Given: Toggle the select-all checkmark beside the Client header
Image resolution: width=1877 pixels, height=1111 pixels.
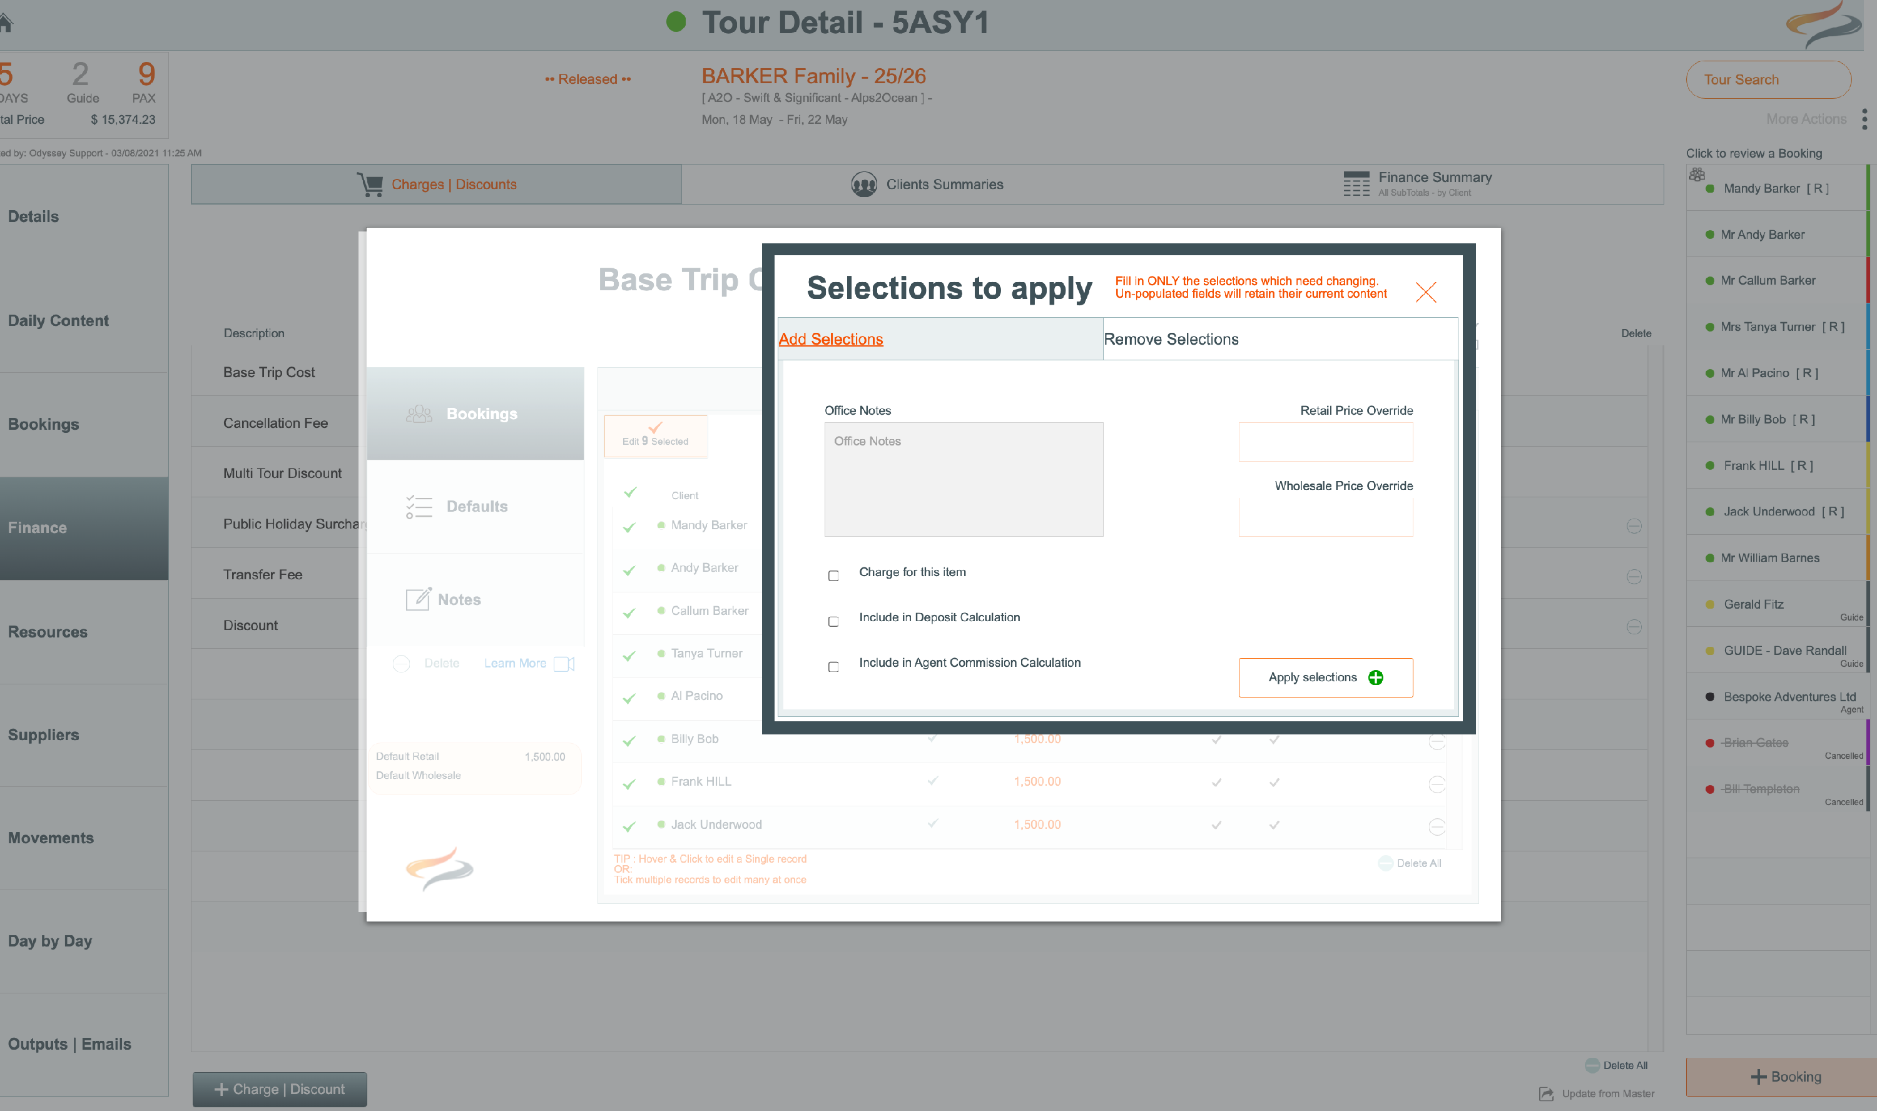Looking at the screenshot, I should (629, 492).
